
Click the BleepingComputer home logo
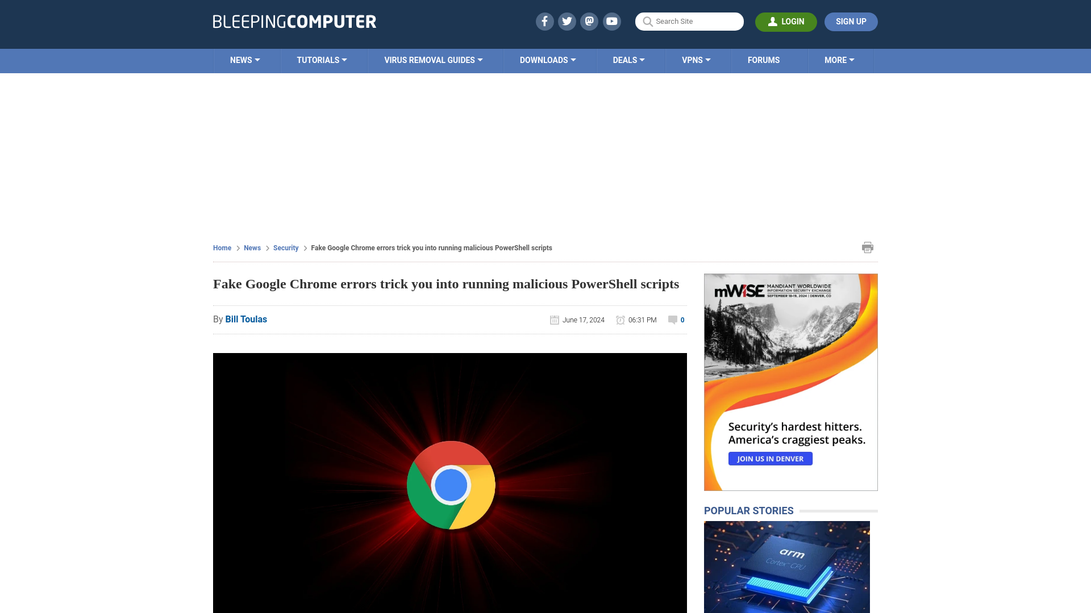(x=293, y=21)
